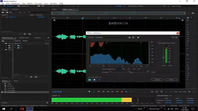Close the Effect - DeNoise window with X
198x111 pixels.
click(178, 33)
